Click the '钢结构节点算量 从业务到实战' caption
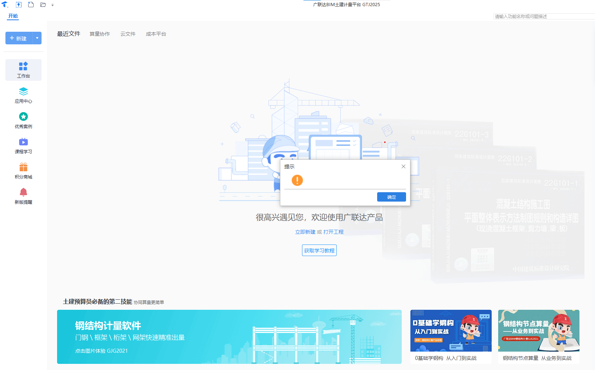 tap(537, 358)
